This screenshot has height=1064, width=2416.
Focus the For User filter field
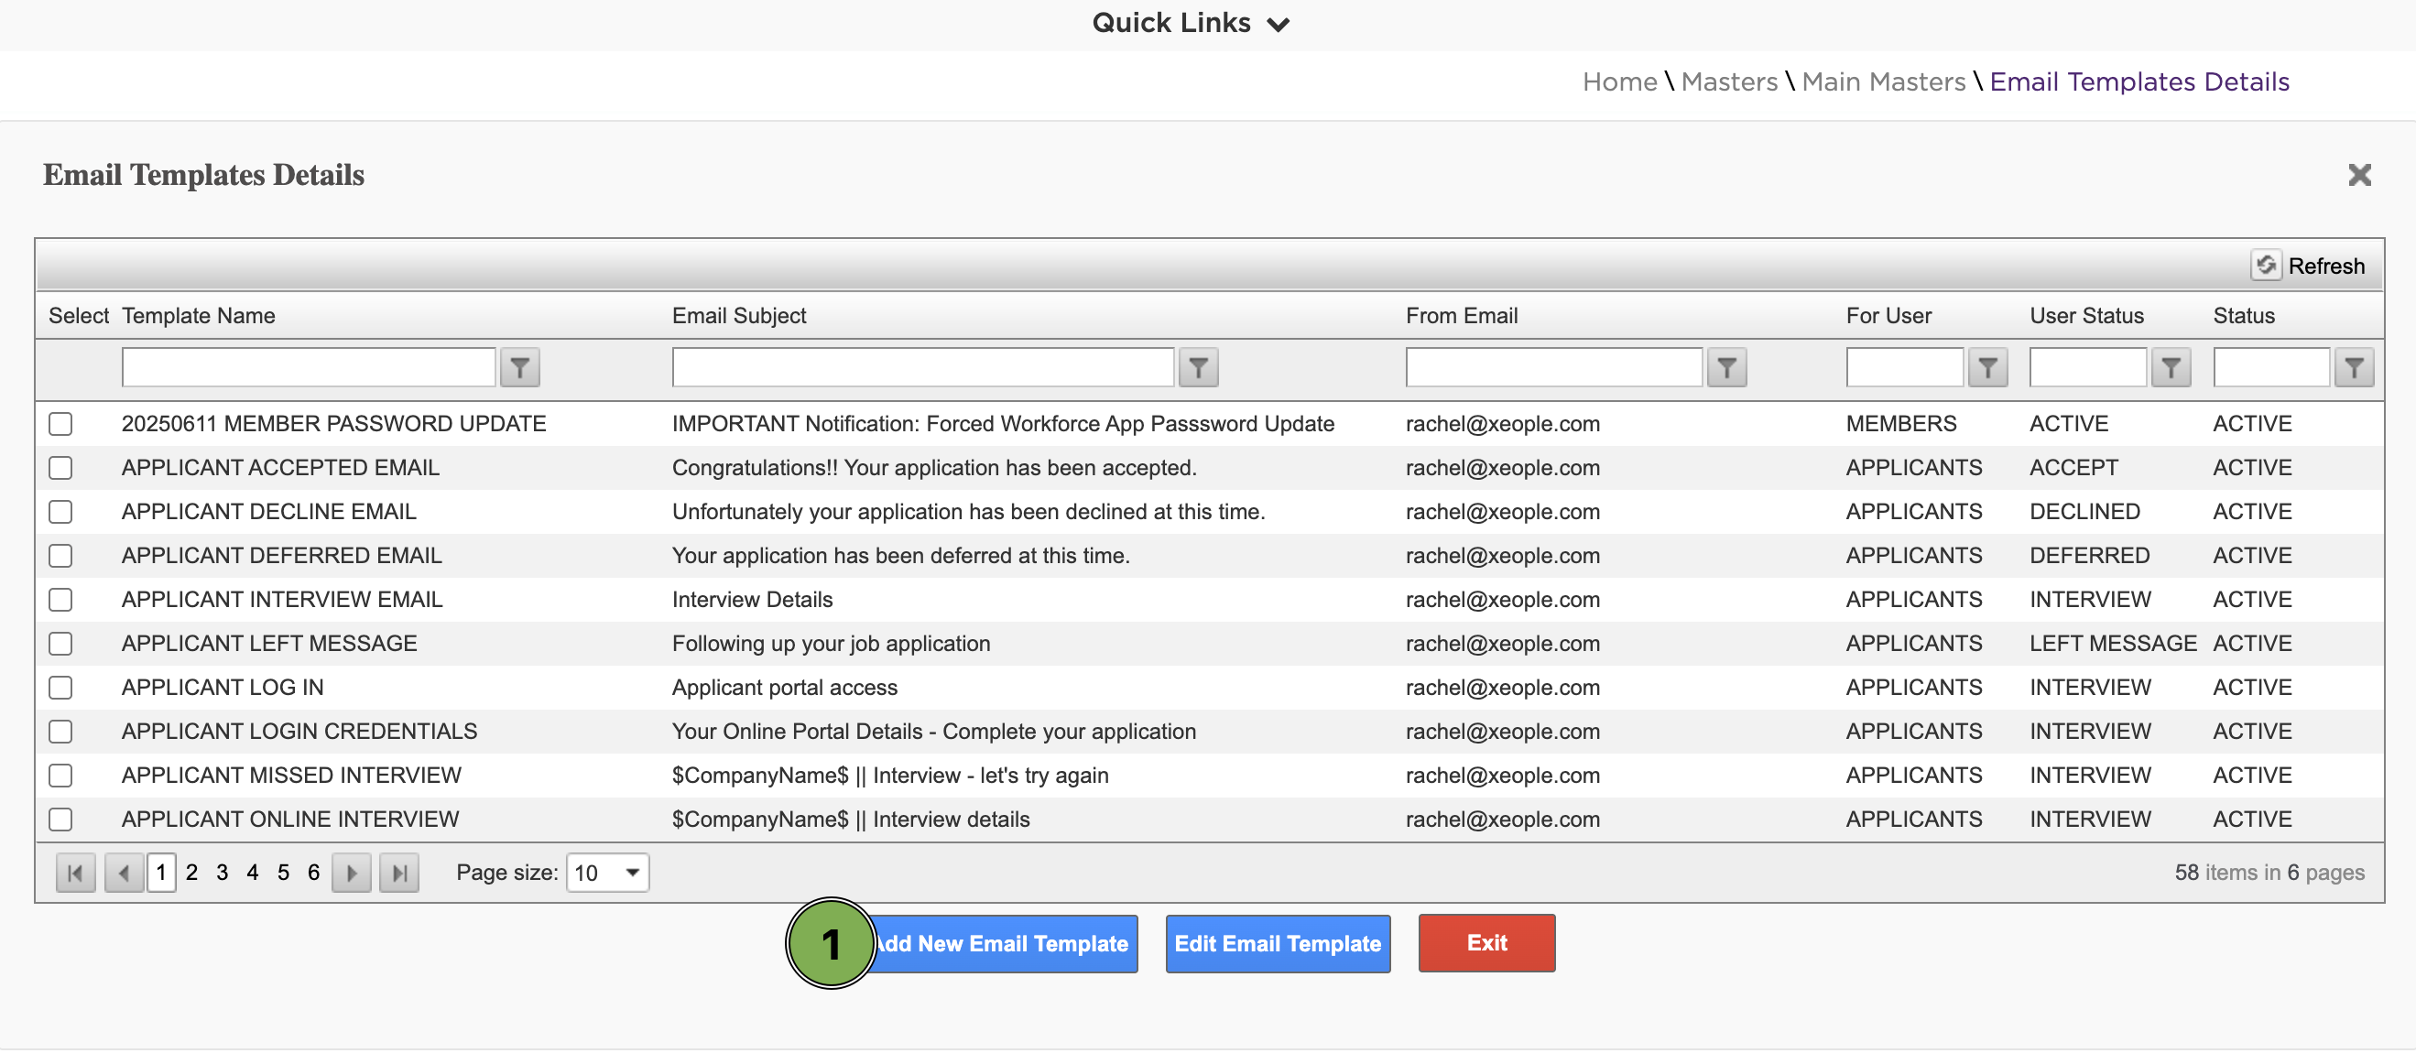coord(1904,367)
